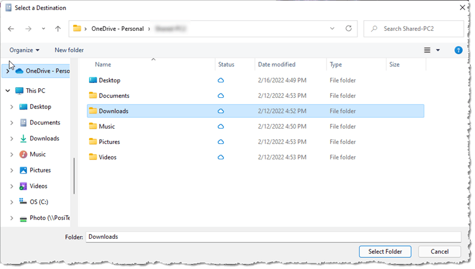
Task: Click the Back navigation arrow
Action: coord(11,28)
